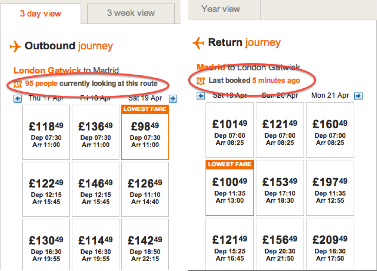Click the Outbound journey airplane icon

[x=15, y=46]
